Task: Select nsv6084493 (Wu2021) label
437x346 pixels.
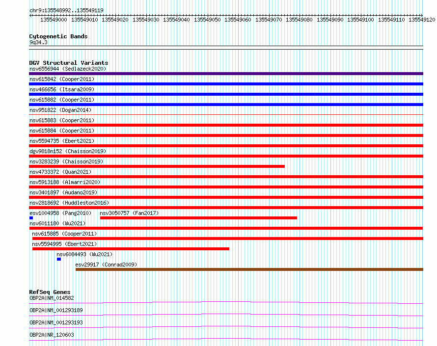Action: (84, 254)
